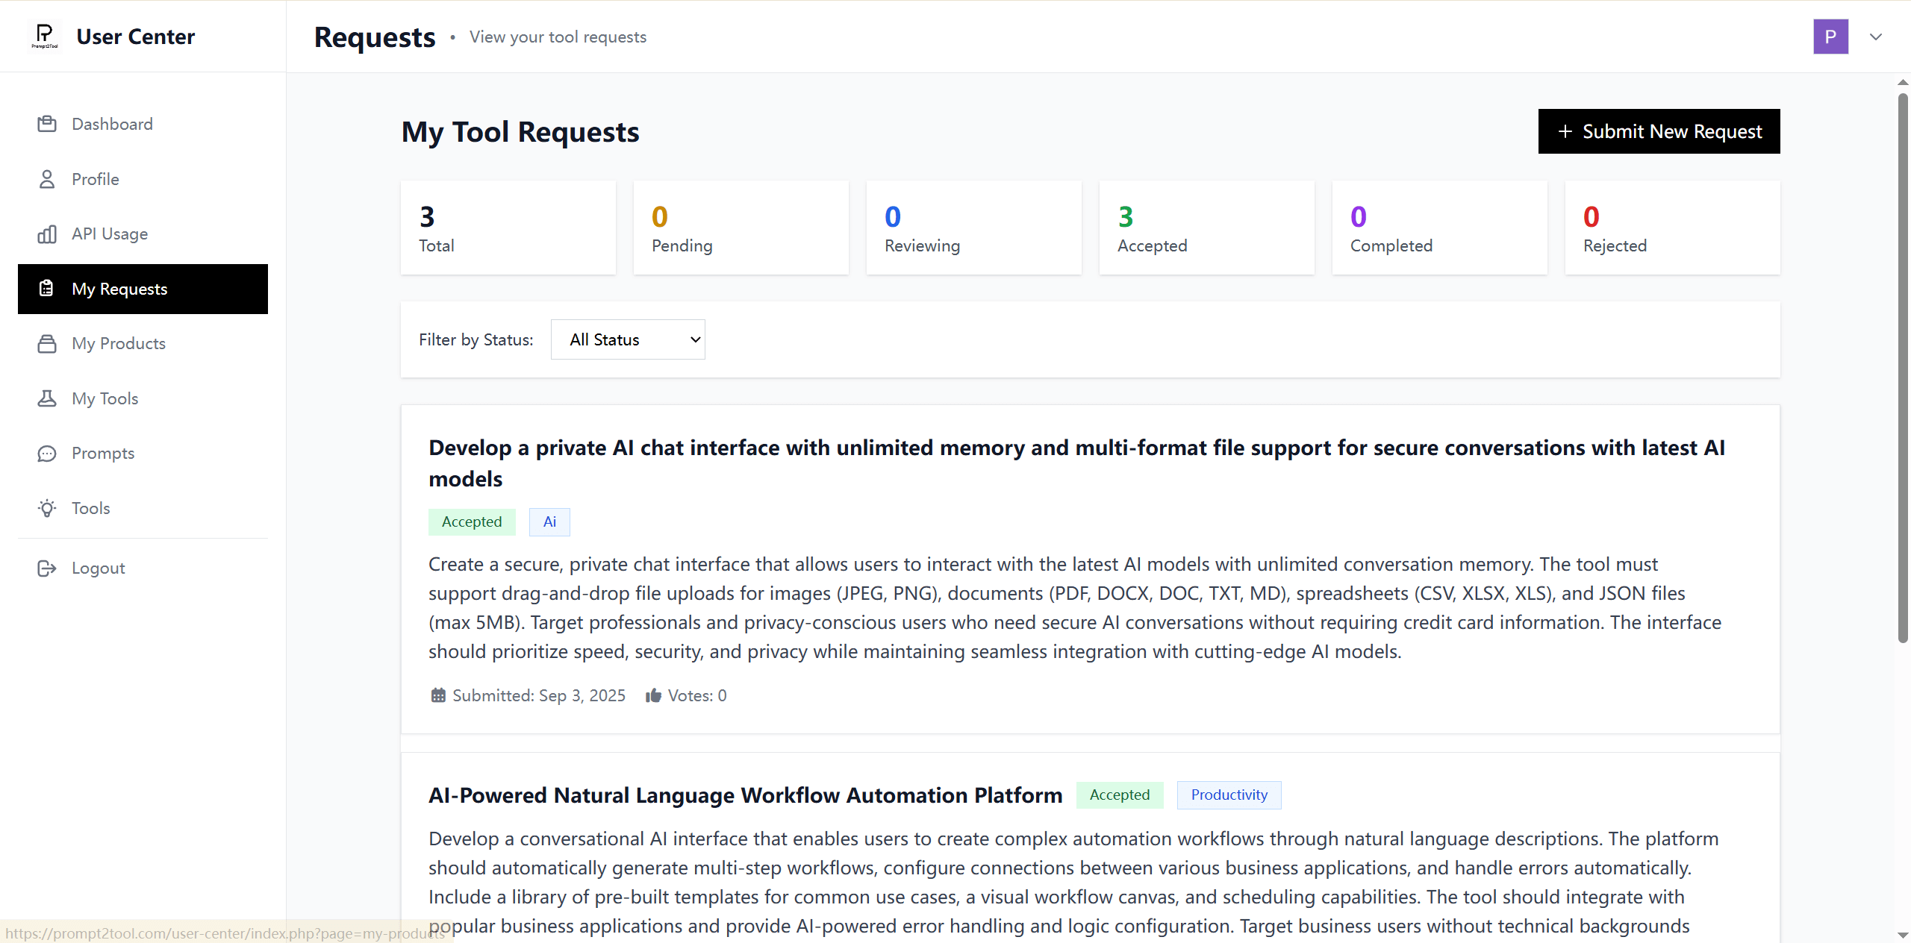1911x943 pixels.
Task: Click the Accepted count card
Action: pyautogui.click(x=1206, y=228)
